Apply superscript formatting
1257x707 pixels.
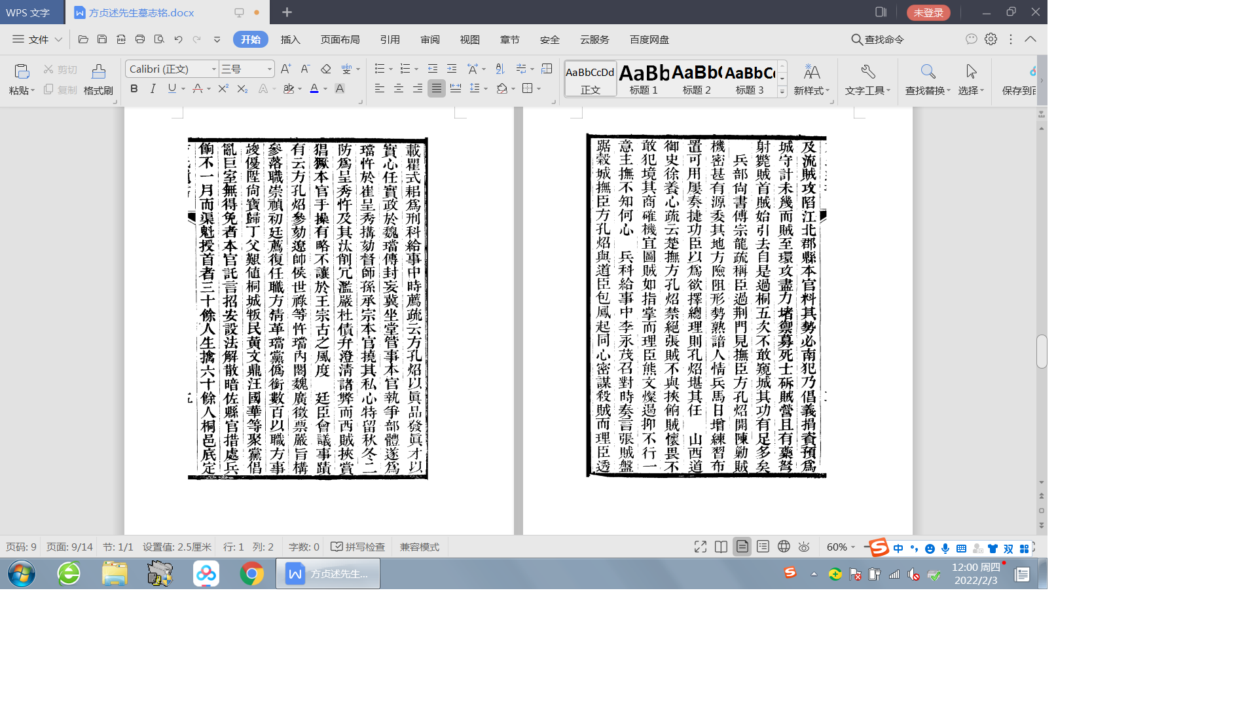tap(223, 88)
